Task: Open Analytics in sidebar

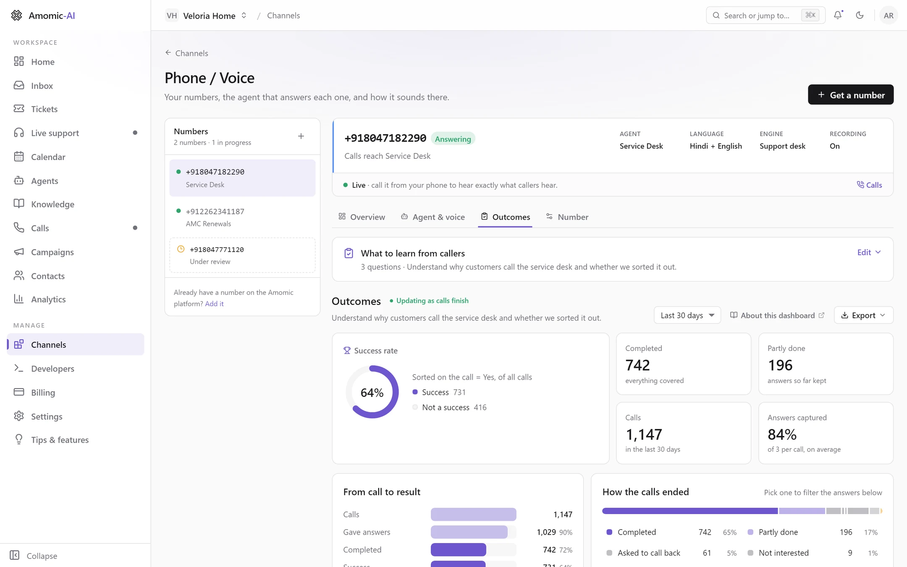Action: coord(76,299)
